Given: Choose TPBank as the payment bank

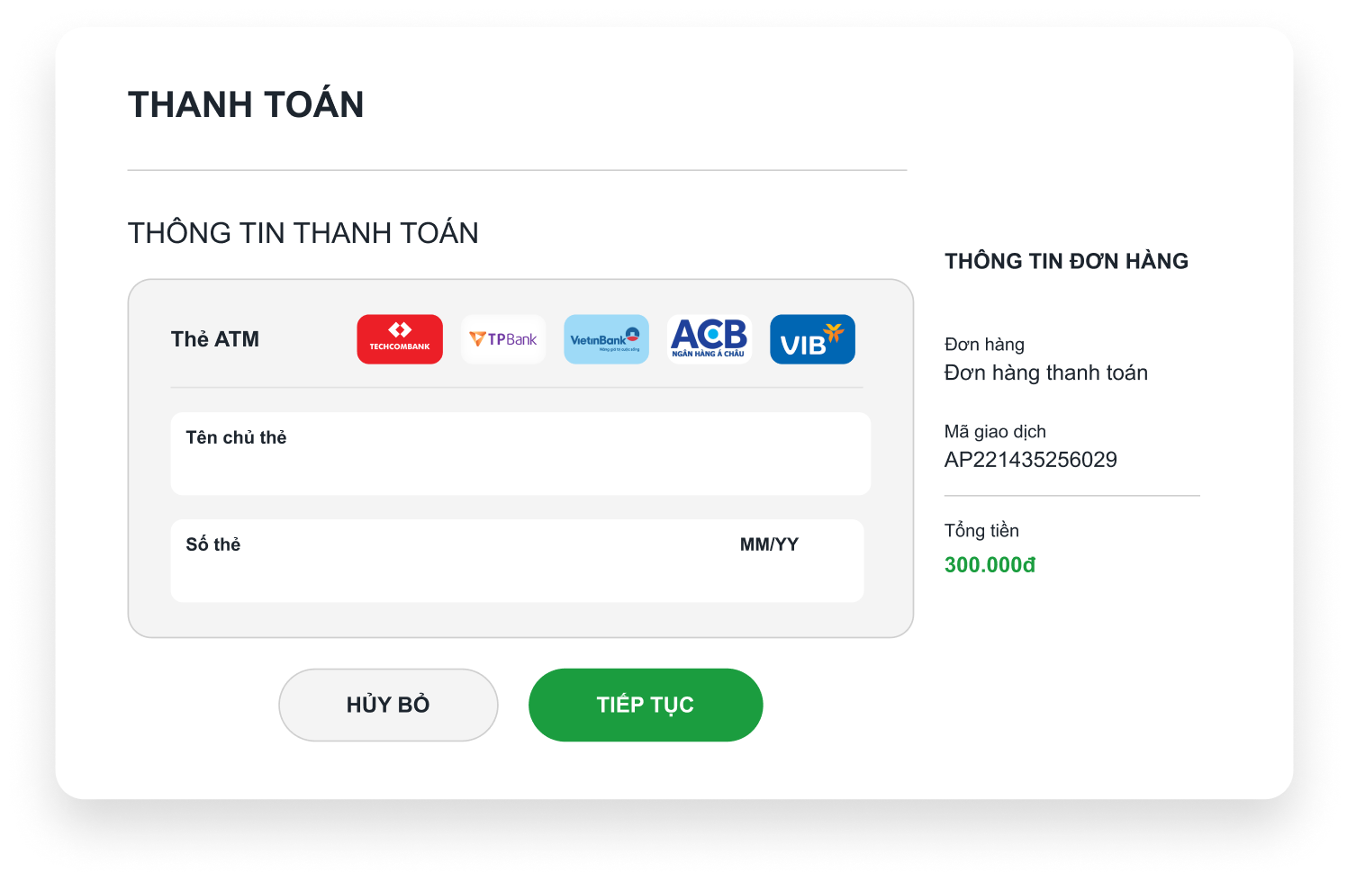Looking at the screenshot, I should click(503, 339).
